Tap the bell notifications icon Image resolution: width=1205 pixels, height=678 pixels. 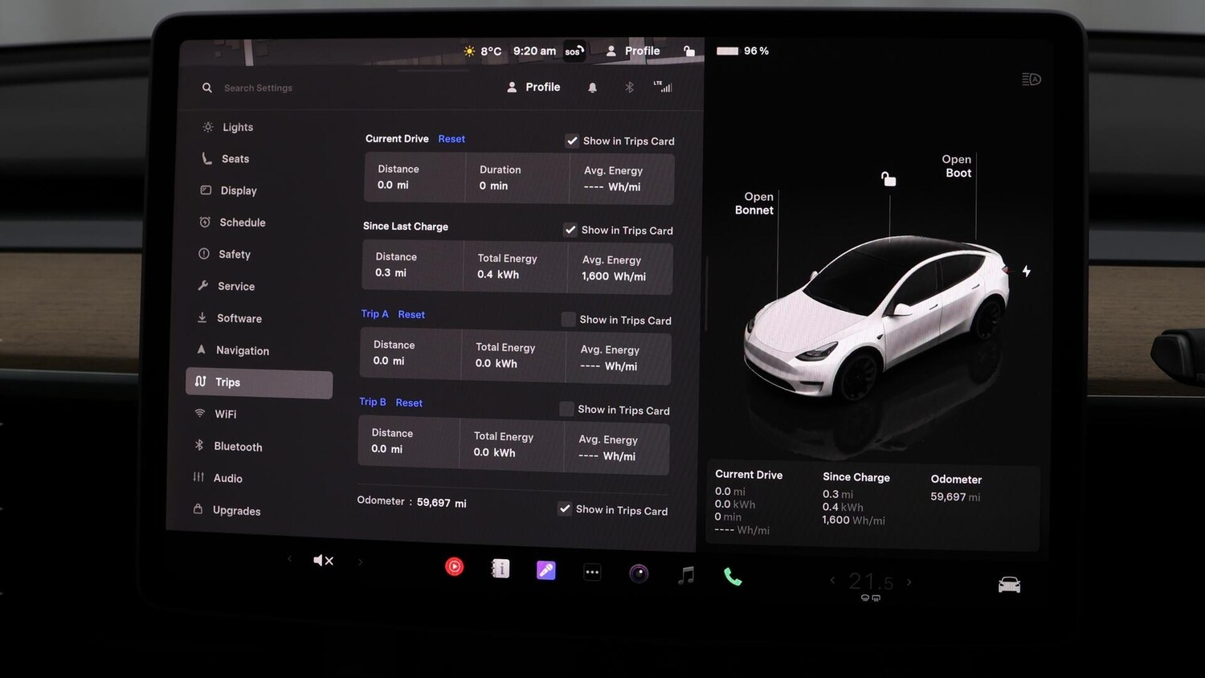tap(592, 87)
